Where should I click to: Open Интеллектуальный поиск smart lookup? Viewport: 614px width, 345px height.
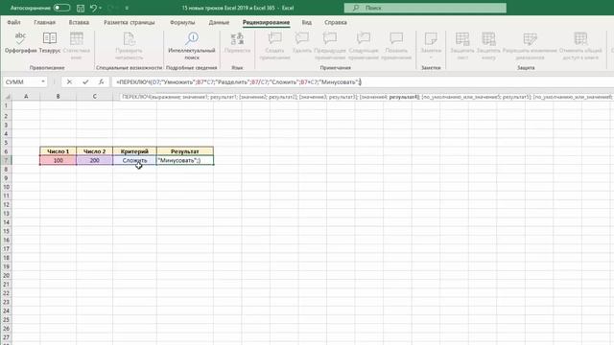[x=192, y=46]
